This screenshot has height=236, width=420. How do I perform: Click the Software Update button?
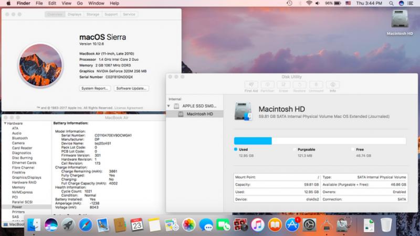[x=131, y=88]
